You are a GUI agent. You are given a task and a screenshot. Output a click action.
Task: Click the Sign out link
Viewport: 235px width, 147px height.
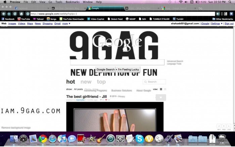[x=229, y=24]
